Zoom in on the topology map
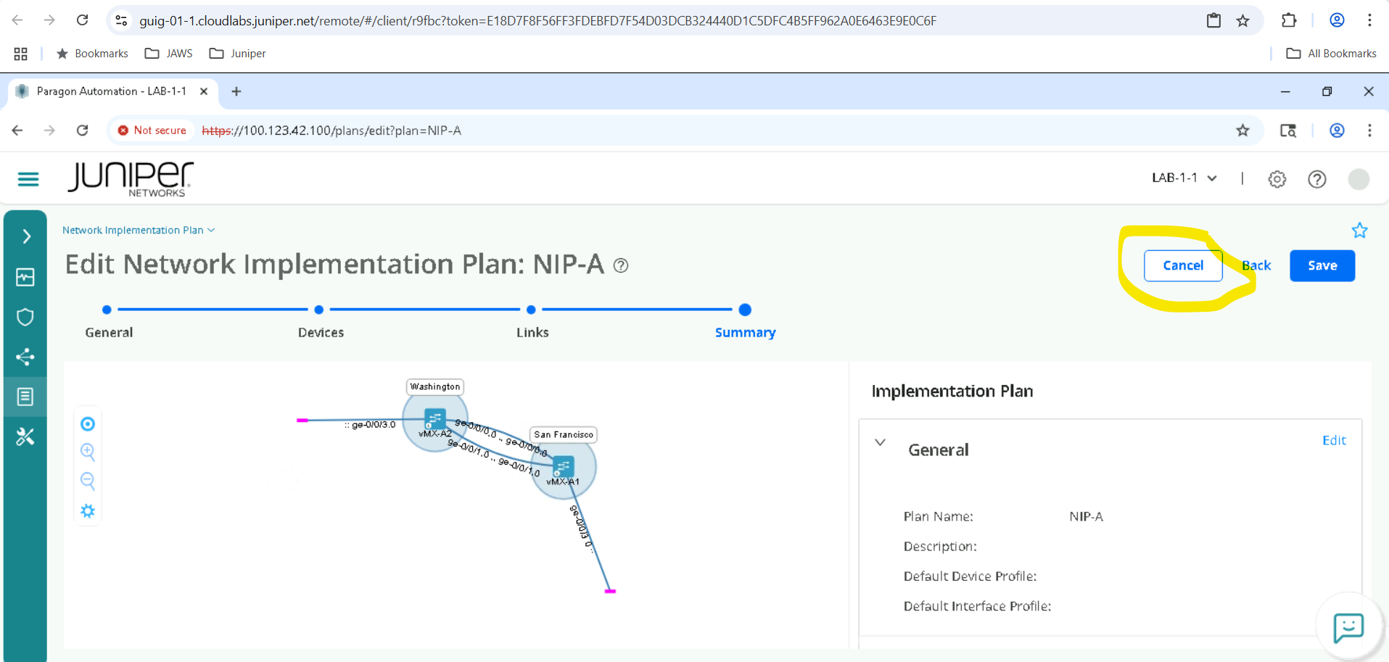1389x662 pixels. (88, 452)
